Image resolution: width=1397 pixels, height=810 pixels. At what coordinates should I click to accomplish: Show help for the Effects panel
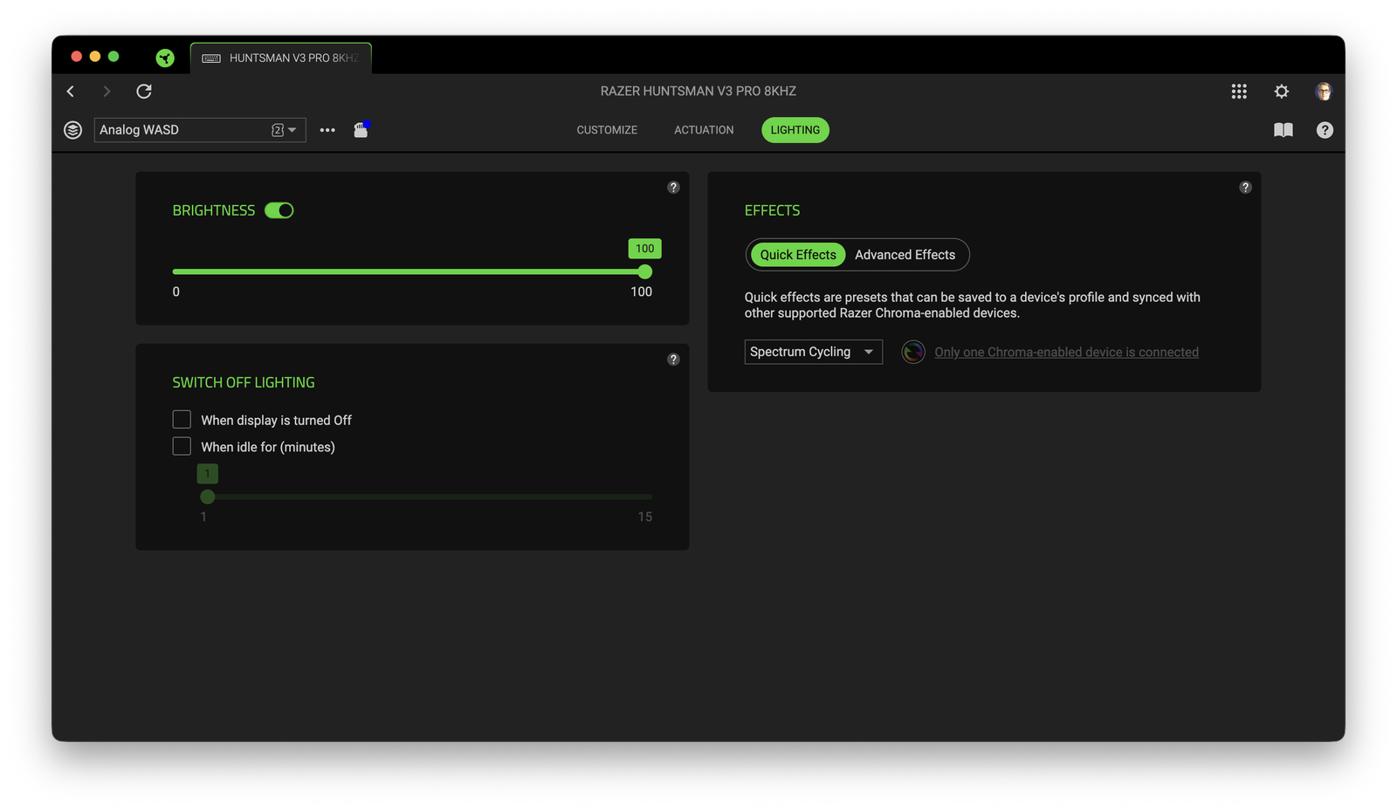1245,188
